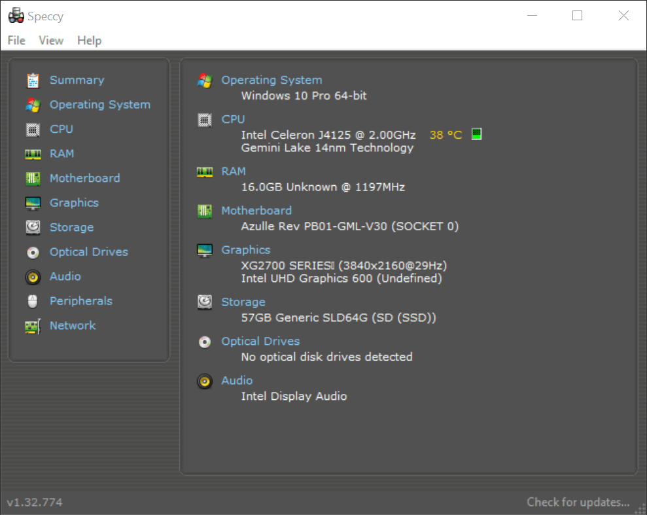Open Storage via the hard drive sidebar icon
647x515 pixels.
tap(33, 228)
